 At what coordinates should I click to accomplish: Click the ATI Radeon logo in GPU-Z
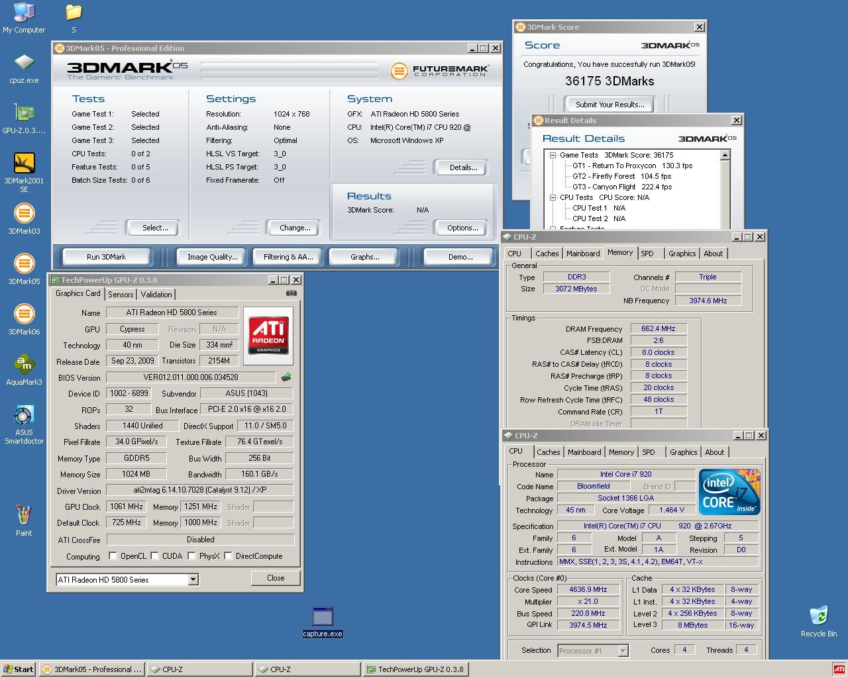click(x=268, y=335)
